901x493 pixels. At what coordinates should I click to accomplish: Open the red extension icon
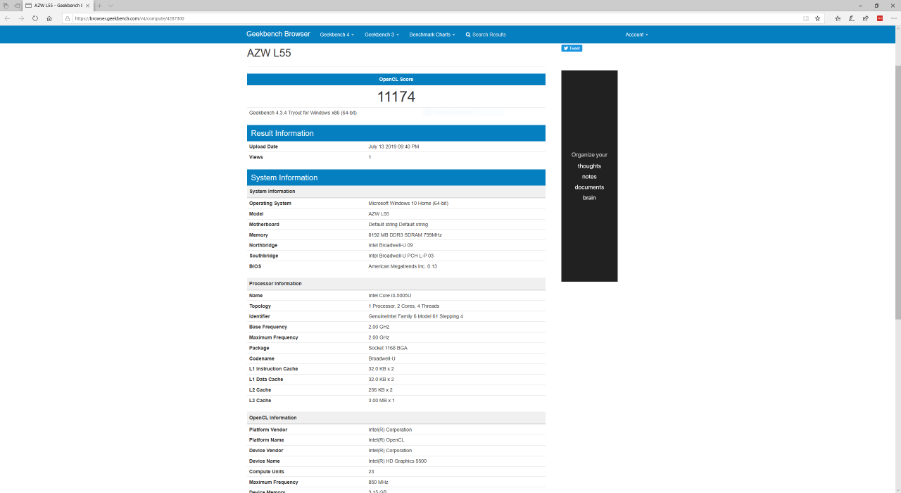[880, 18]
